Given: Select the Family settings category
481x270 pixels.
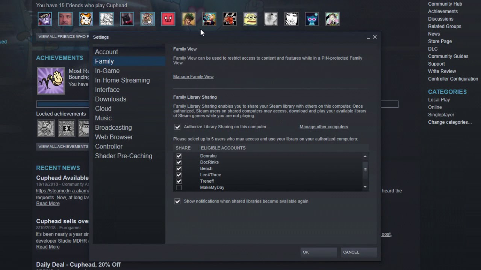Looking at the screenshot, I should (129, 61).
